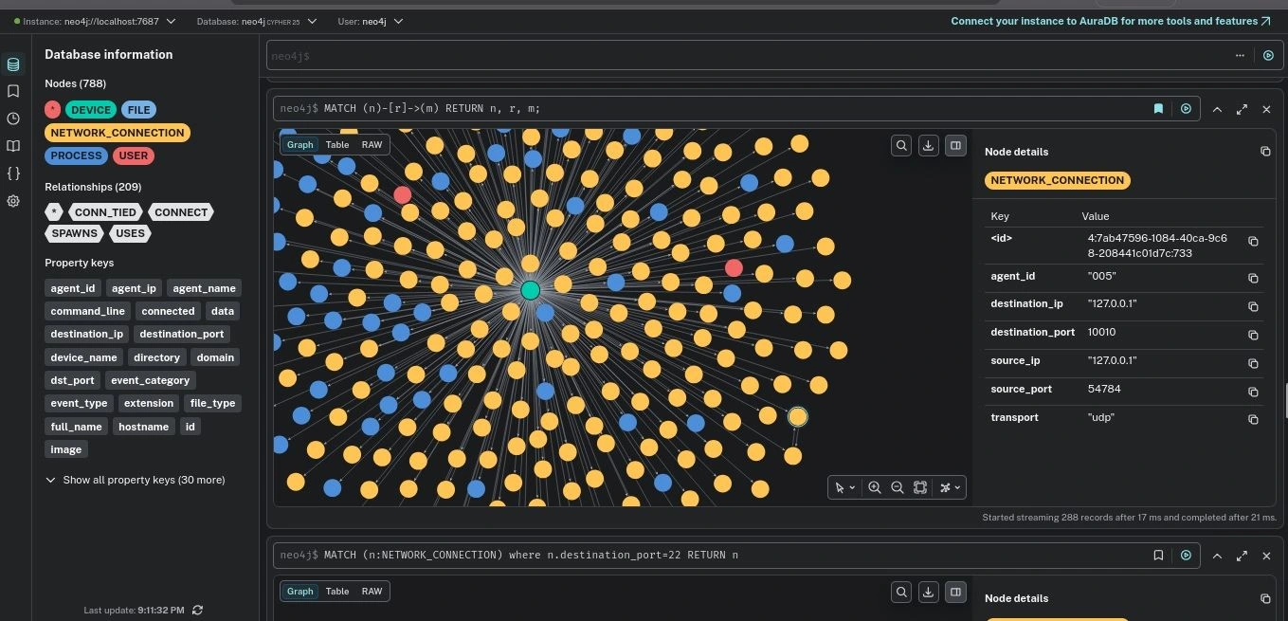Screen dimensions: 1288x621
Task: Click the NETWORK_CONNECTION badge in Node details
Action: click(1058, 180)
